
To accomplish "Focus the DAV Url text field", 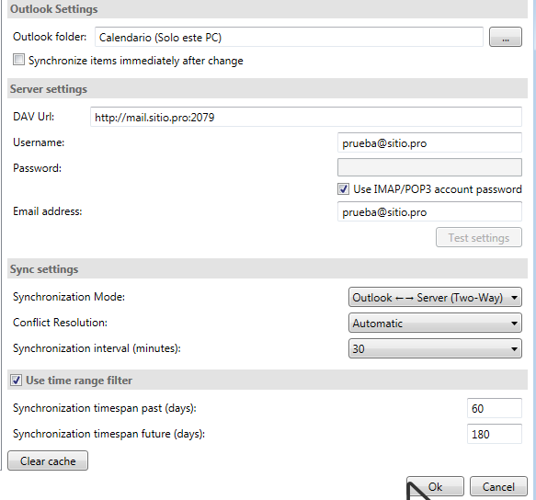I will [306, 117].
